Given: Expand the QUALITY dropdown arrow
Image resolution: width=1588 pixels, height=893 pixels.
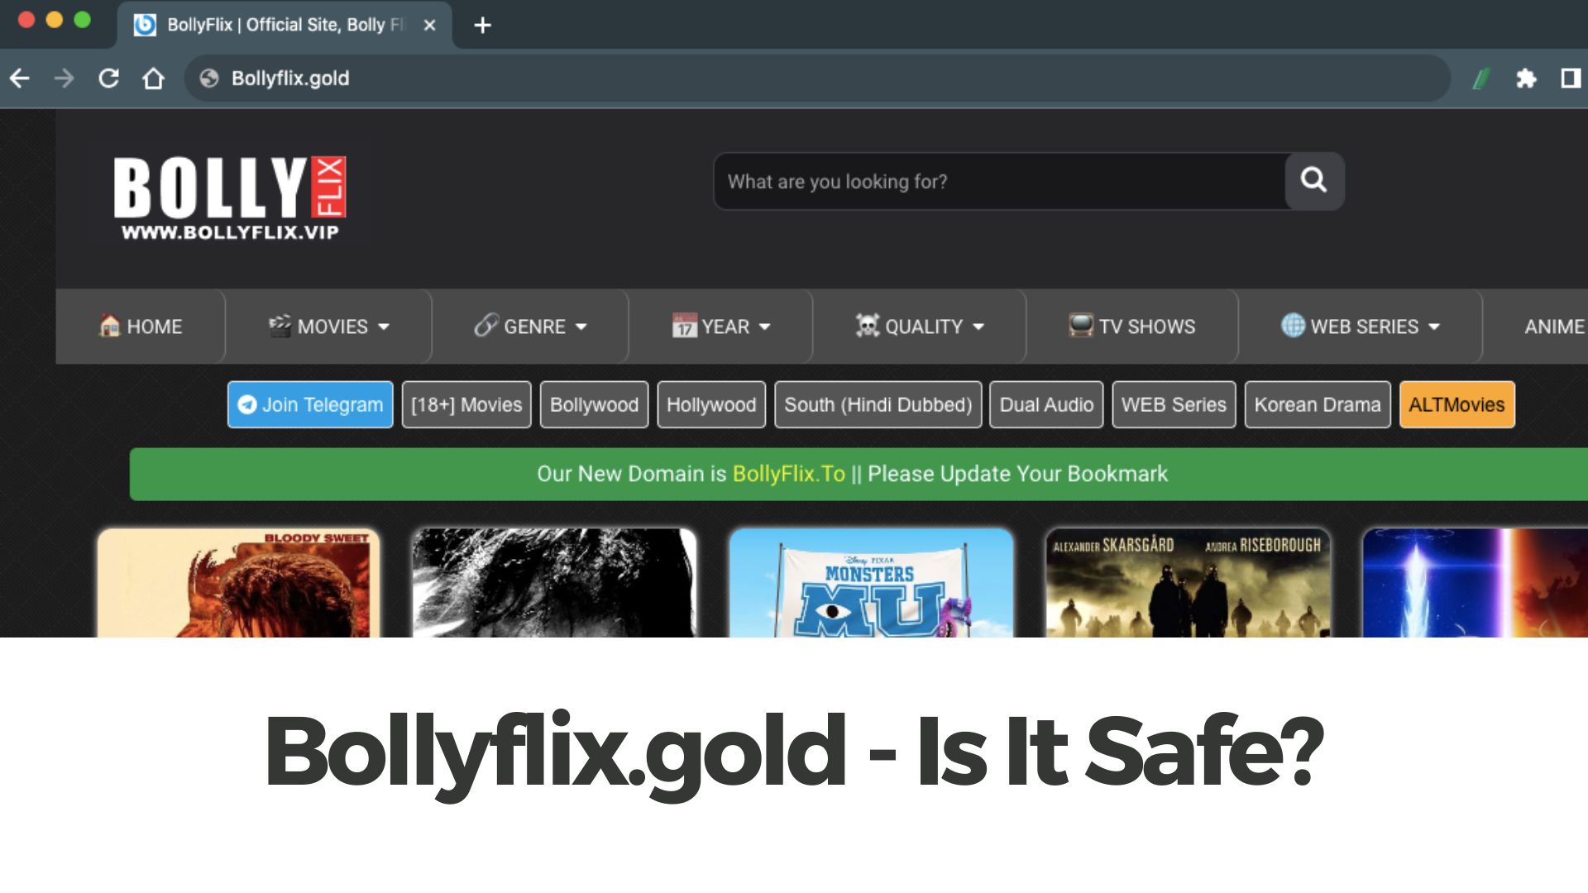Looking at the screenshot, I should 979,327.
